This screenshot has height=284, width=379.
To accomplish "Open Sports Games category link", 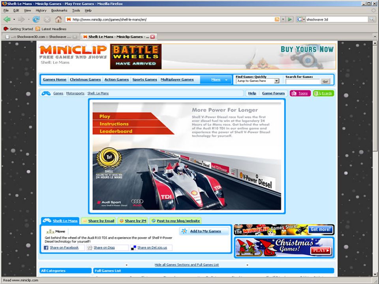I will point(144,79).
